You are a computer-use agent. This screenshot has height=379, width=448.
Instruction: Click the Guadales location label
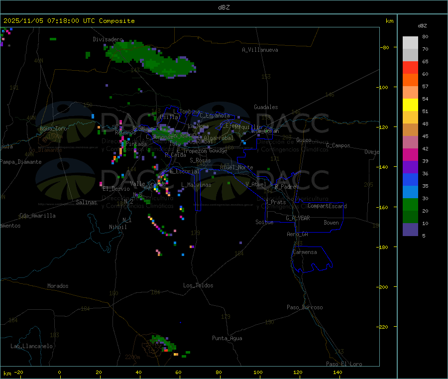[x=266, y=107]
